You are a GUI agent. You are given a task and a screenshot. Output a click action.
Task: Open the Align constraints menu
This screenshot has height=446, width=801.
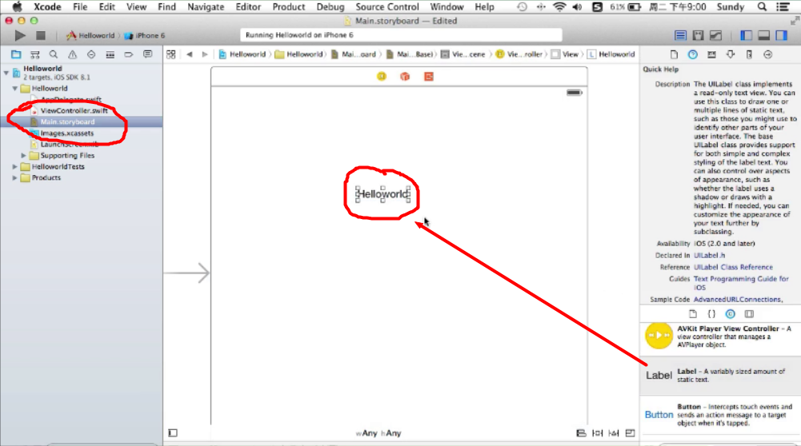coord(581,432)
